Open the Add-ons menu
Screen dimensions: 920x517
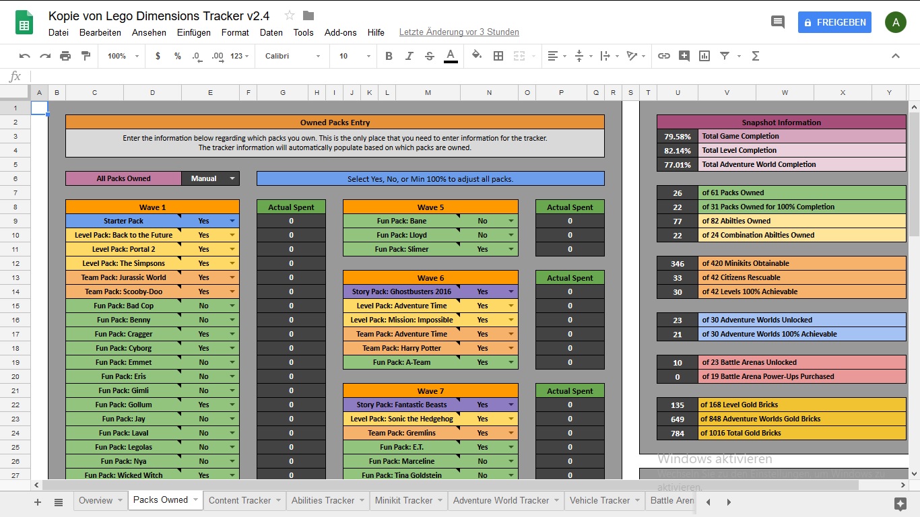pyautogui.click(x=341, y=32)
